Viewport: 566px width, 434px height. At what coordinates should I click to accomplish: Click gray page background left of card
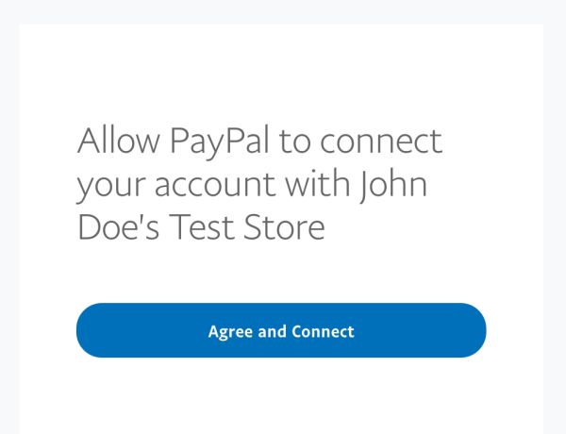(9, 217)
